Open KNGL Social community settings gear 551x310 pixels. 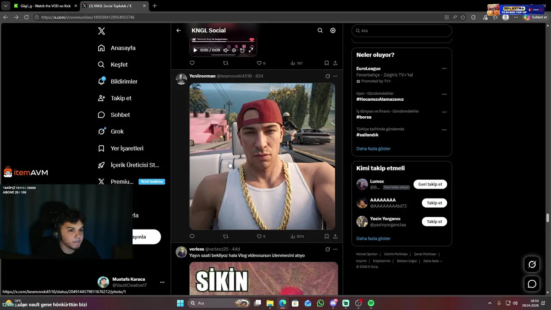point(333,31)
